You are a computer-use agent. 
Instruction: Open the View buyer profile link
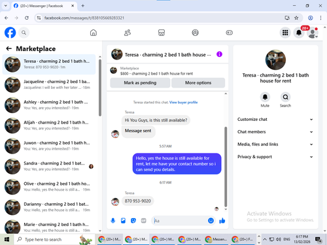[183, 103]
